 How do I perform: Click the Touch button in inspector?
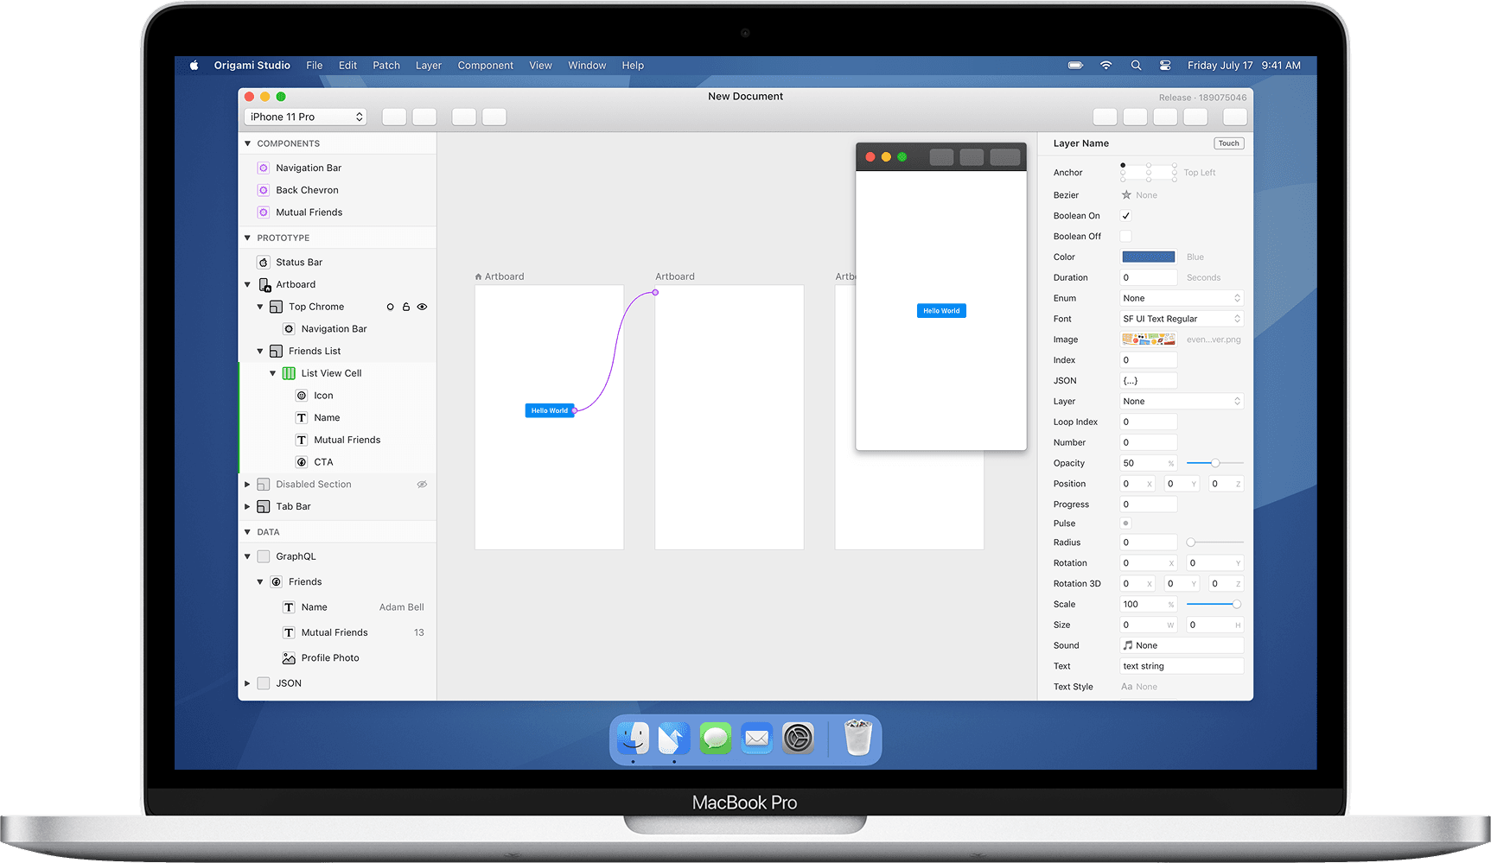pyautogui.click(x=1229, y=143)
